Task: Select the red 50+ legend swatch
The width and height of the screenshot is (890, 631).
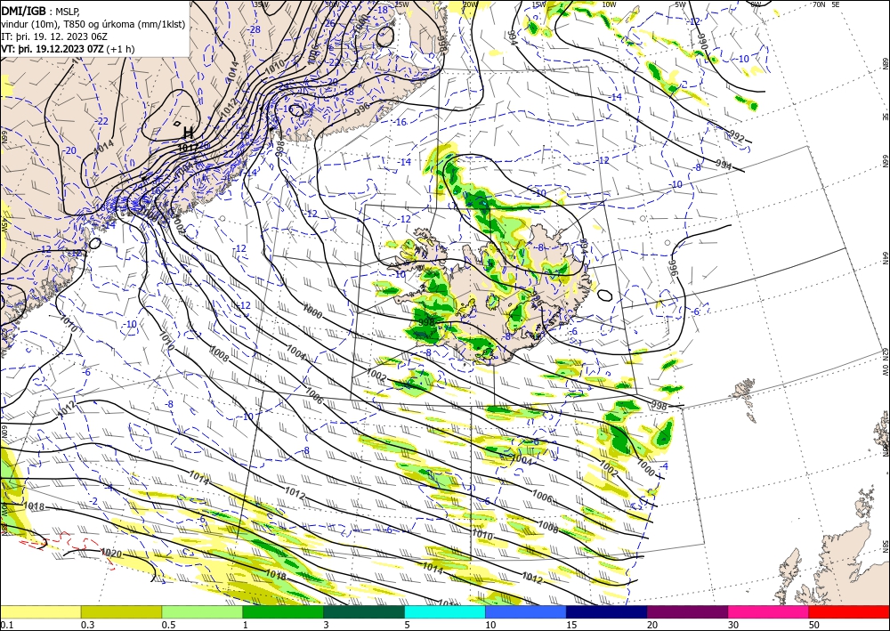Action: (x=849, y=611)
